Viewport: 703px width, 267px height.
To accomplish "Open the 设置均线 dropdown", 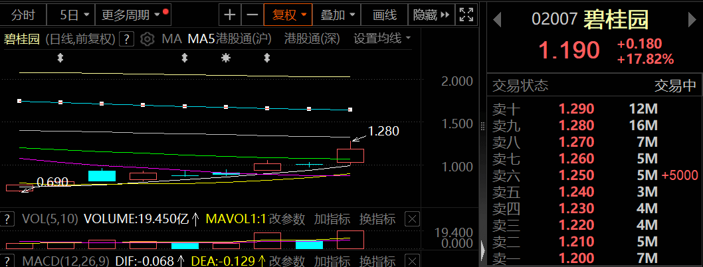I will pyautogui.click(x=381, y=39).
